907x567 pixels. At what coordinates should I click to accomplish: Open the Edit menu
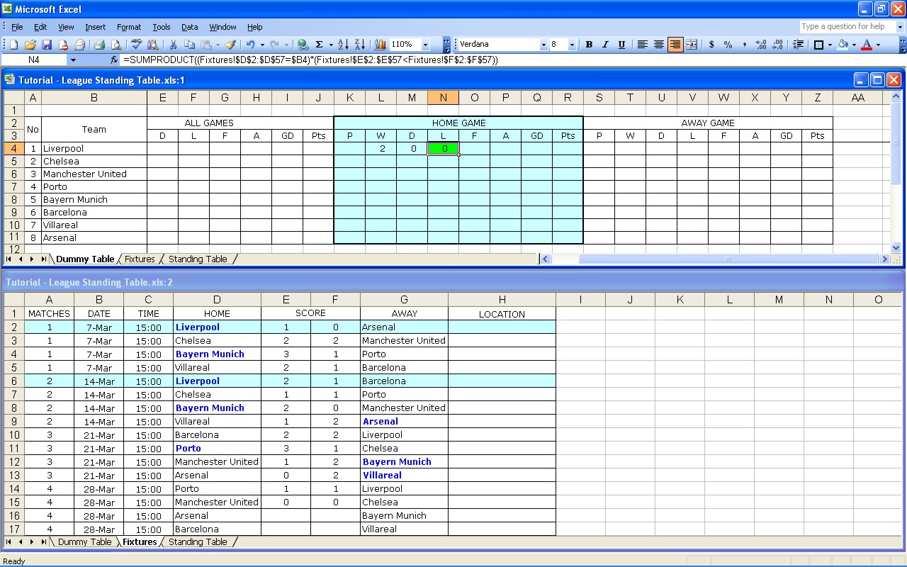tap(40, 27)
